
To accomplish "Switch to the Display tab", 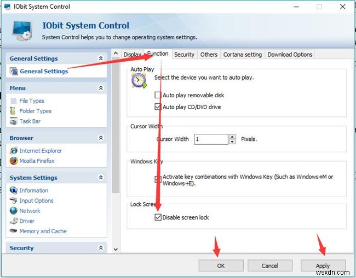I will [x=133, y=55].
